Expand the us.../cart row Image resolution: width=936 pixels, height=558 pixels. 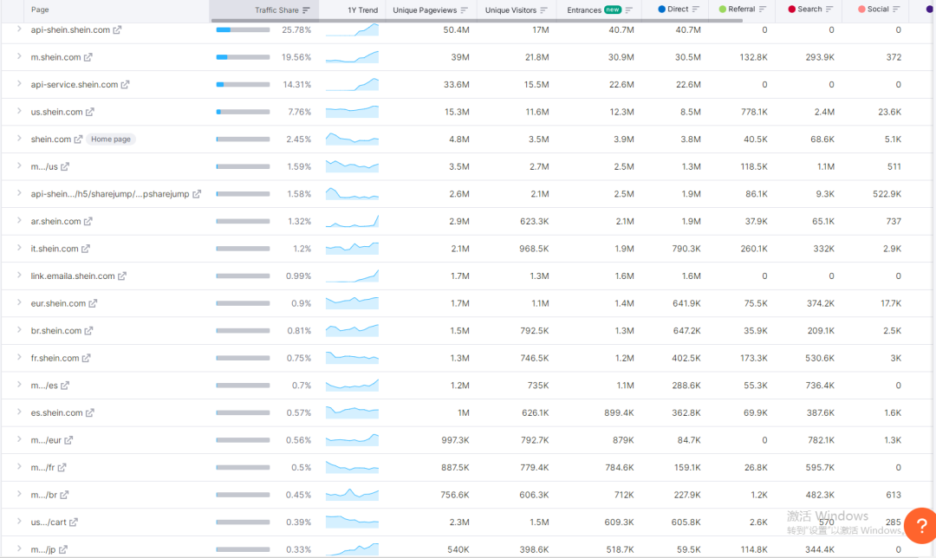(19, 522)
